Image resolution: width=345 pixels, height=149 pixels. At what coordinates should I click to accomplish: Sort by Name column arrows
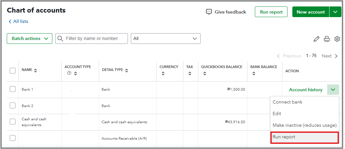point(35,70)
